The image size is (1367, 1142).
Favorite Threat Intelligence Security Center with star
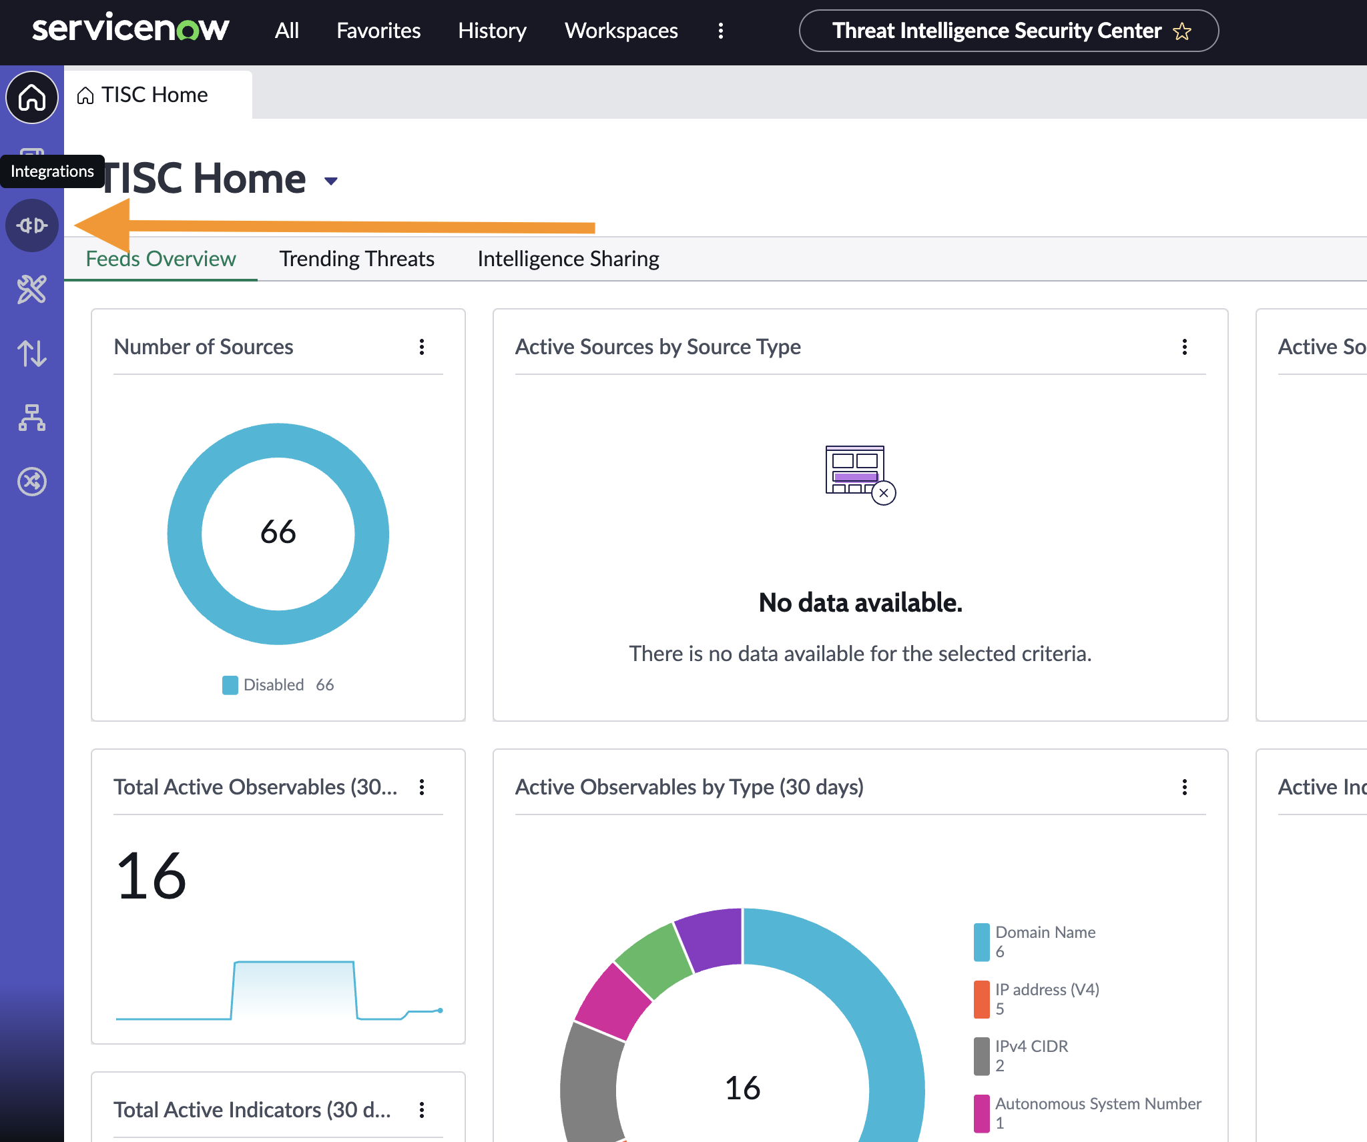(1182, 31)
